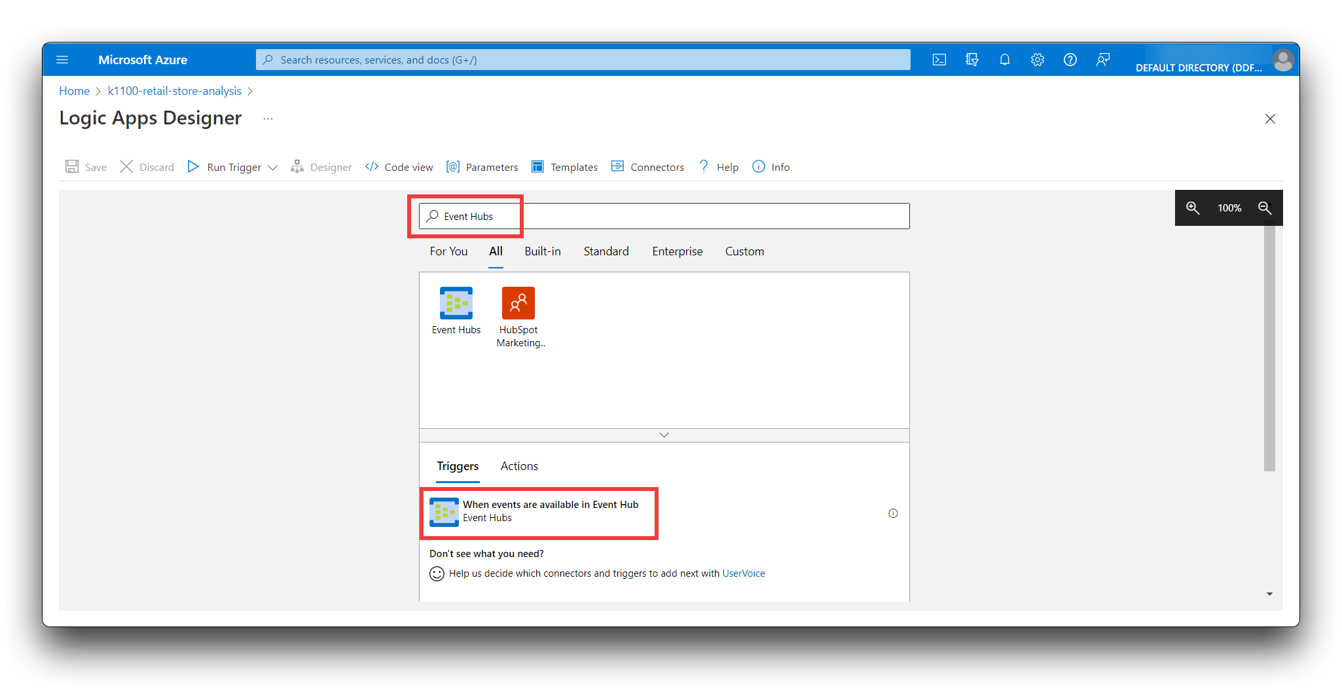Open portal settings gear
The width and height of the screenshot is (1342, 690).
(x=1038, y=60)
